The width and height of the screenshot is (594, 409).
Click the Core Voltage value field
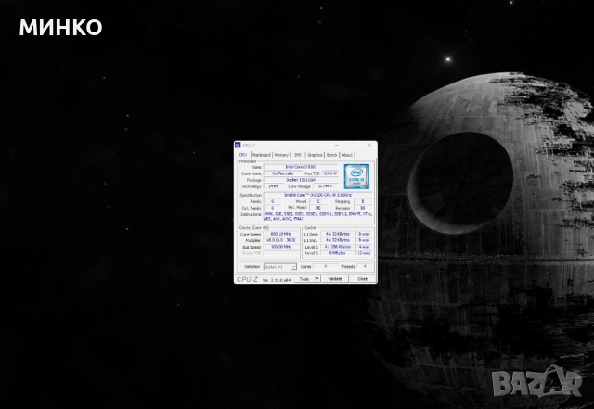tap(326, 186)
